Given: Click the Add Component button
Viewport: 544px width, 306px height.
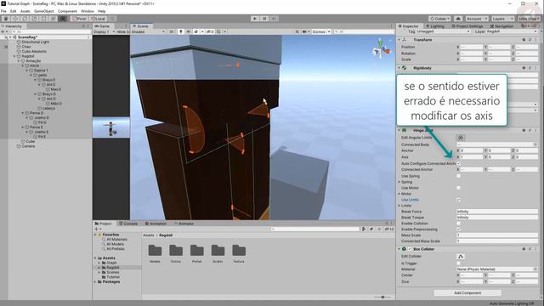Looking at the screenshot, I should [x=467, y=293].
